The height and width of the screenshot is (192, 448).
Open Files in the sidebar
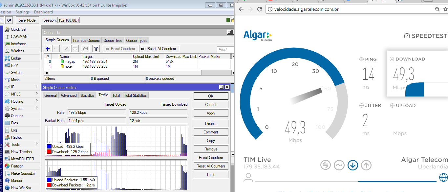tap(14, 123)
